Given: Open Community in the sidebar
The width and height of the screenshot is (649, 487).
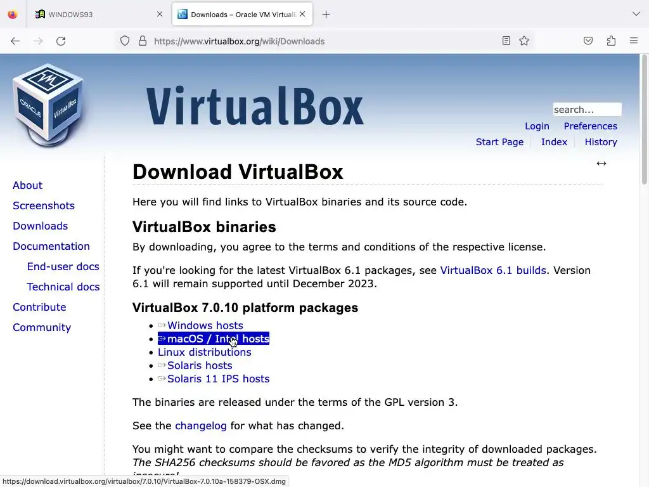Looking at the screenshot, I should (42, 328).
